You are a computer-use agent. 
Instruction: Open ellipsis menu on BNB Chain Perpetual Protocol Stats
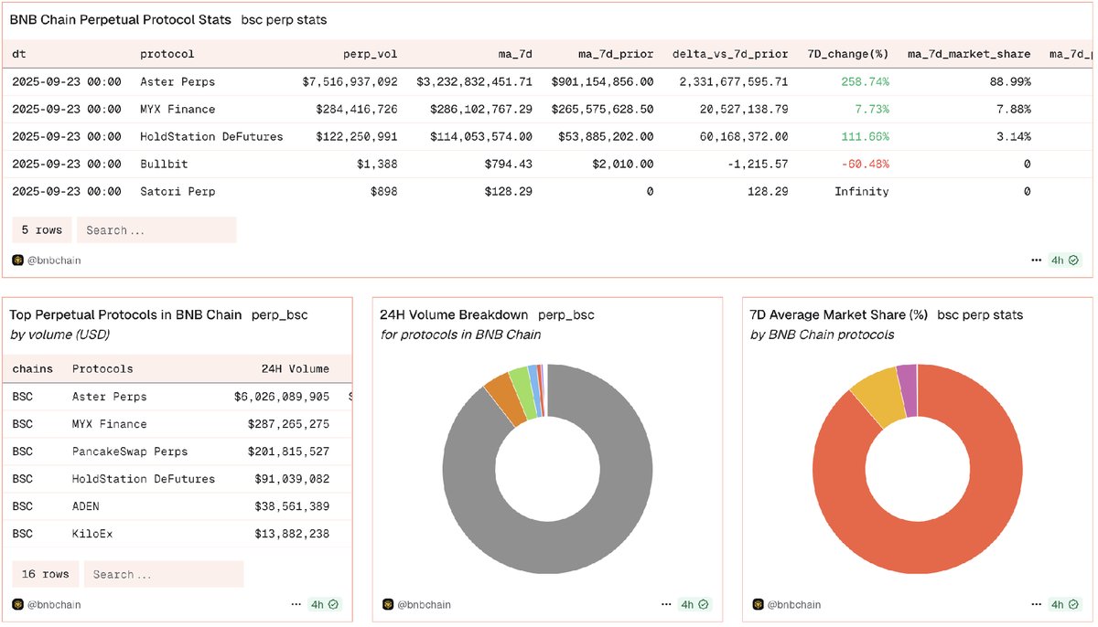1036,260
